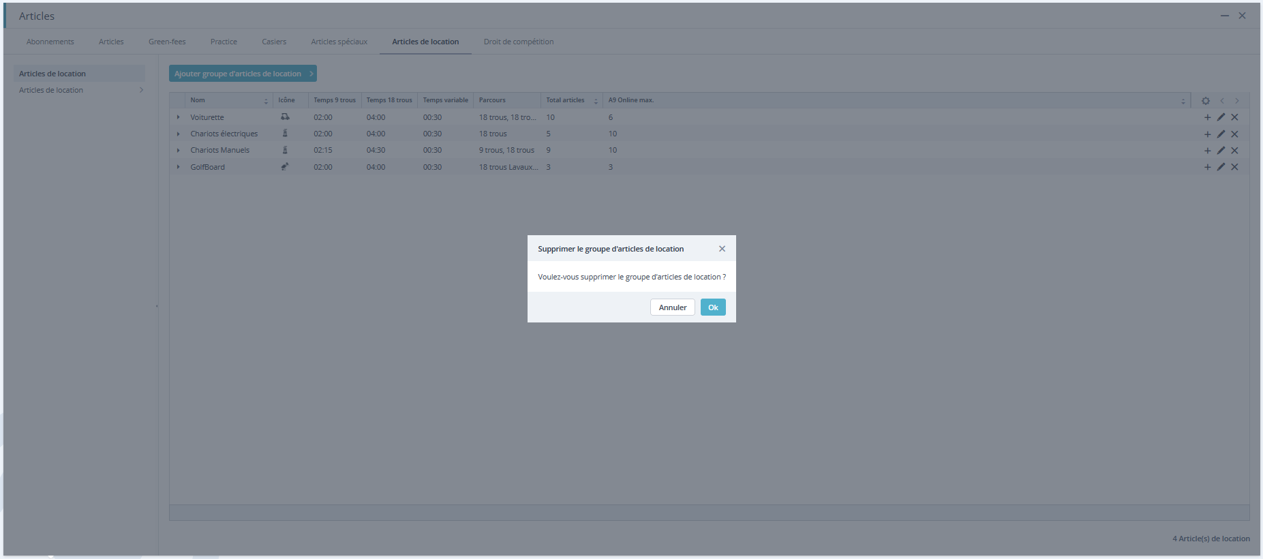Sort by the Total articles column
The width and height of the screenshot is (1263, 559).
(x=571, y=100)
